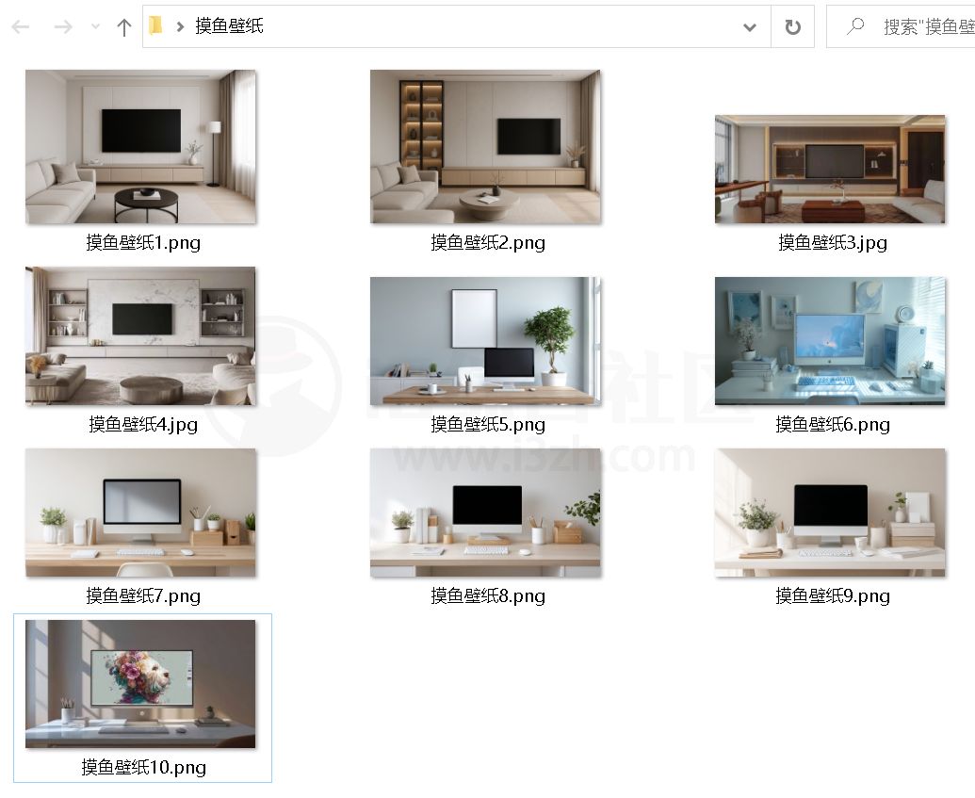
Task: Select the 摸鱼壁纸5.png desk image
Action: coord(485,341)
